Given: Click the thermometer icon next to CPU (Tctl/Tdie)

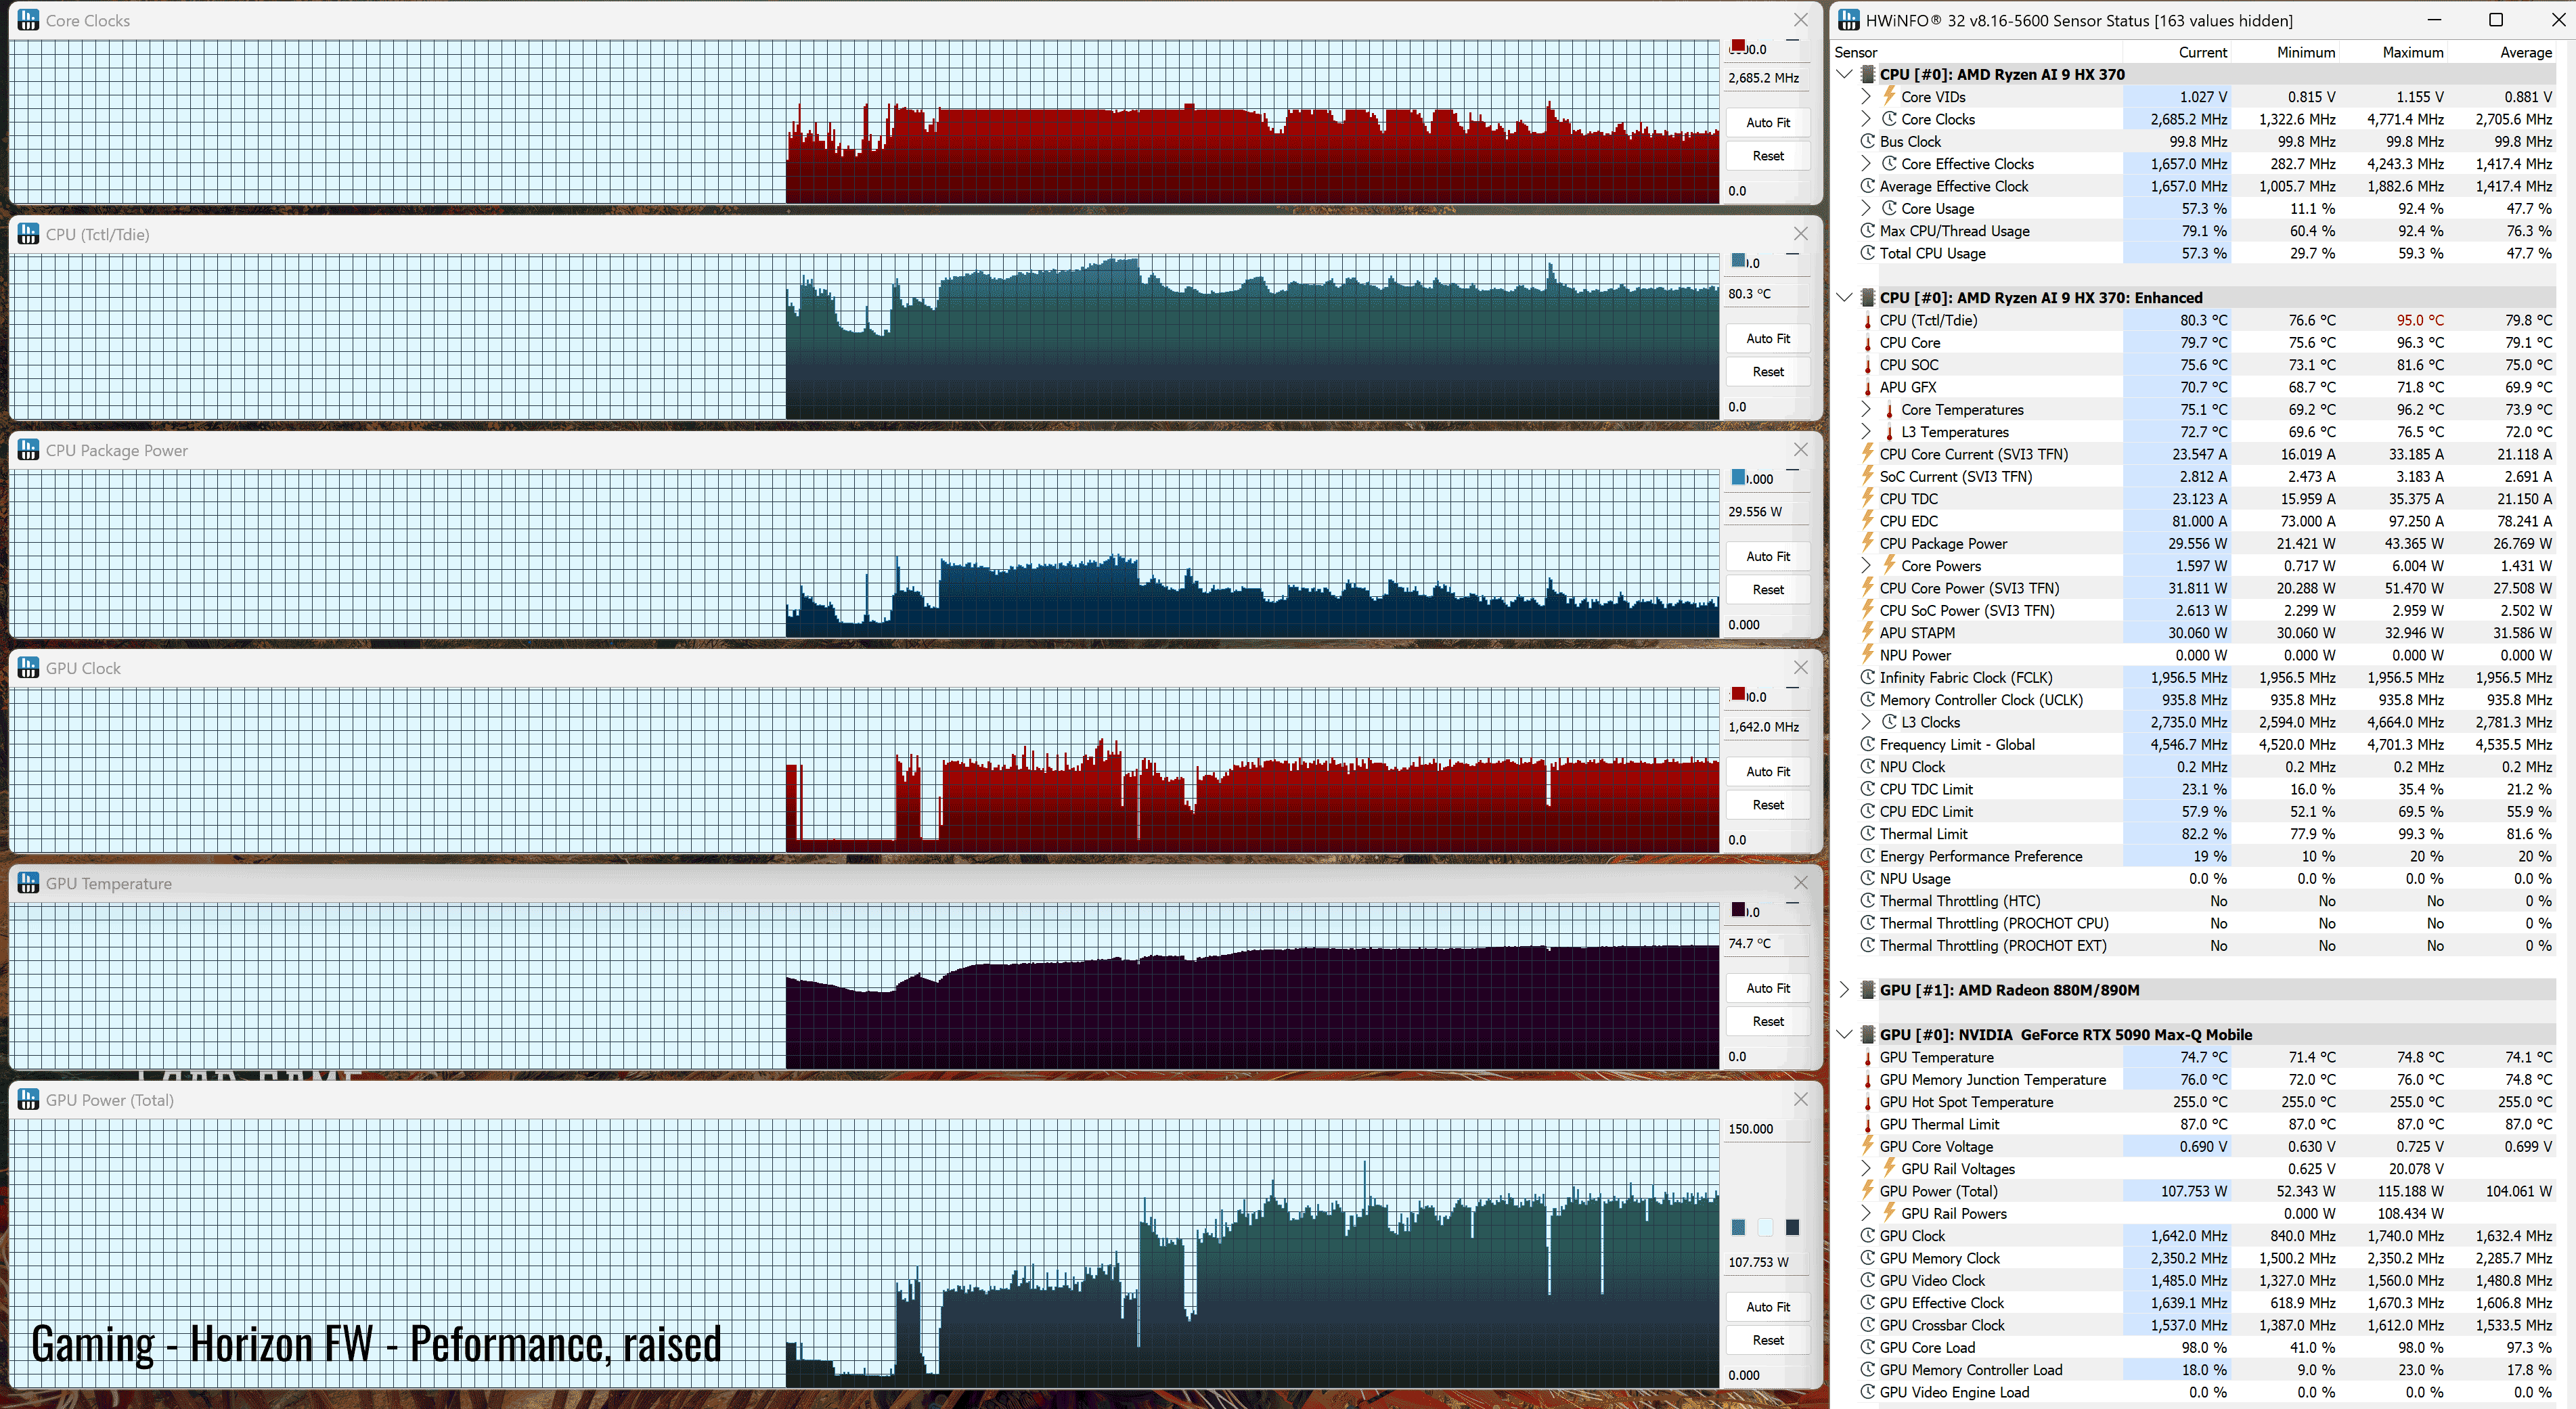Looking at the screenshot, I should click(1867, 320).
